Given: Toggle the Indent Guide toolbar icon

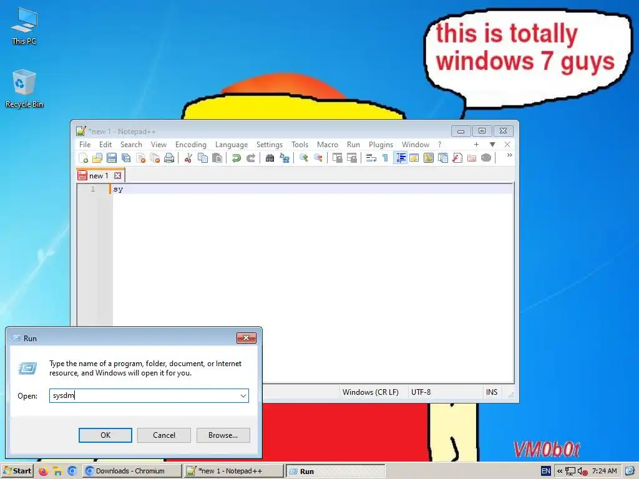Looking at the screenshot, I should click(401, 158).
